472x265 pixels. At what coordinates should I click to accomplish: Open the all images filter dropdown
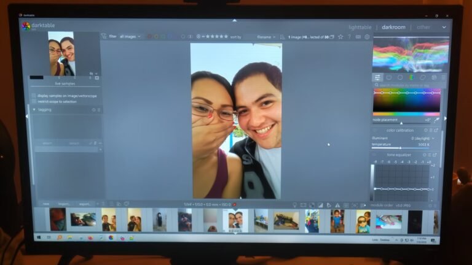pyautogui.click(x=130, y=37)
